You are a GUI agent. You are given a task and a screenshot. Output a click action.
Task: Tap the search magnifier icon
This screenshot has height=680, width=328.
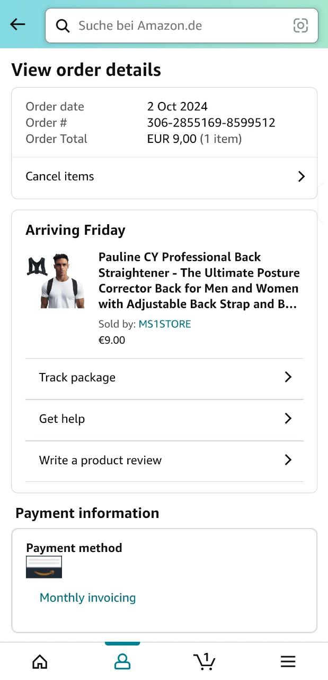63,25
